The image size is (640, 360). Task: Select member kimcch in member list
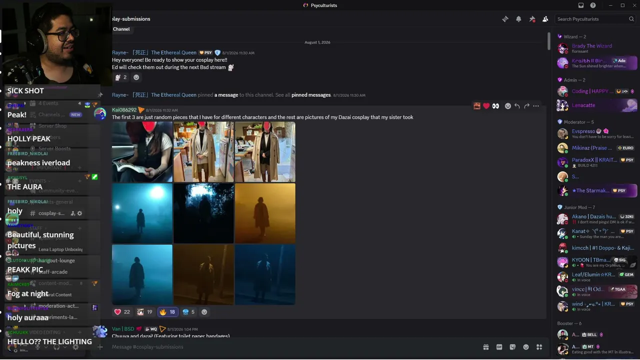pyautogui.click(x=597, y=248)
